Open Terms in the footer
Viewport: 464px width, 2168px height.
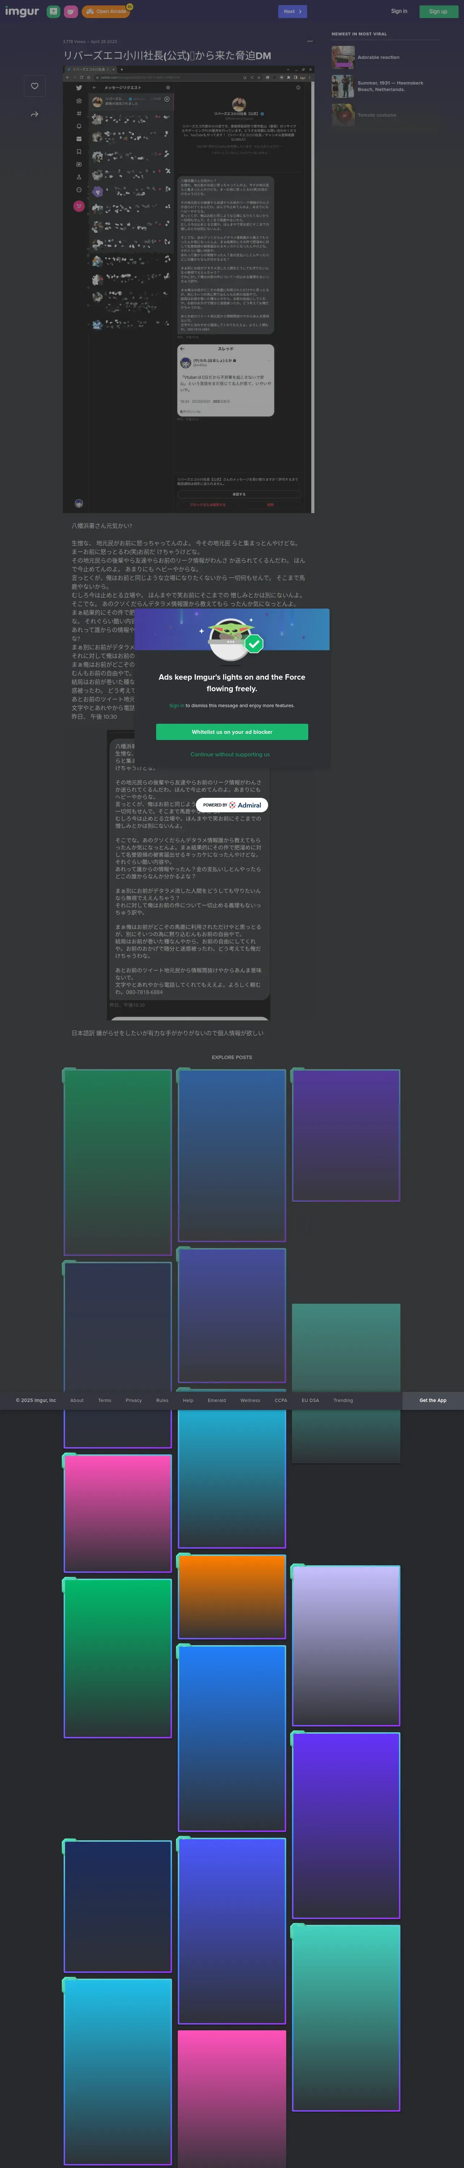click(104, 1401)
